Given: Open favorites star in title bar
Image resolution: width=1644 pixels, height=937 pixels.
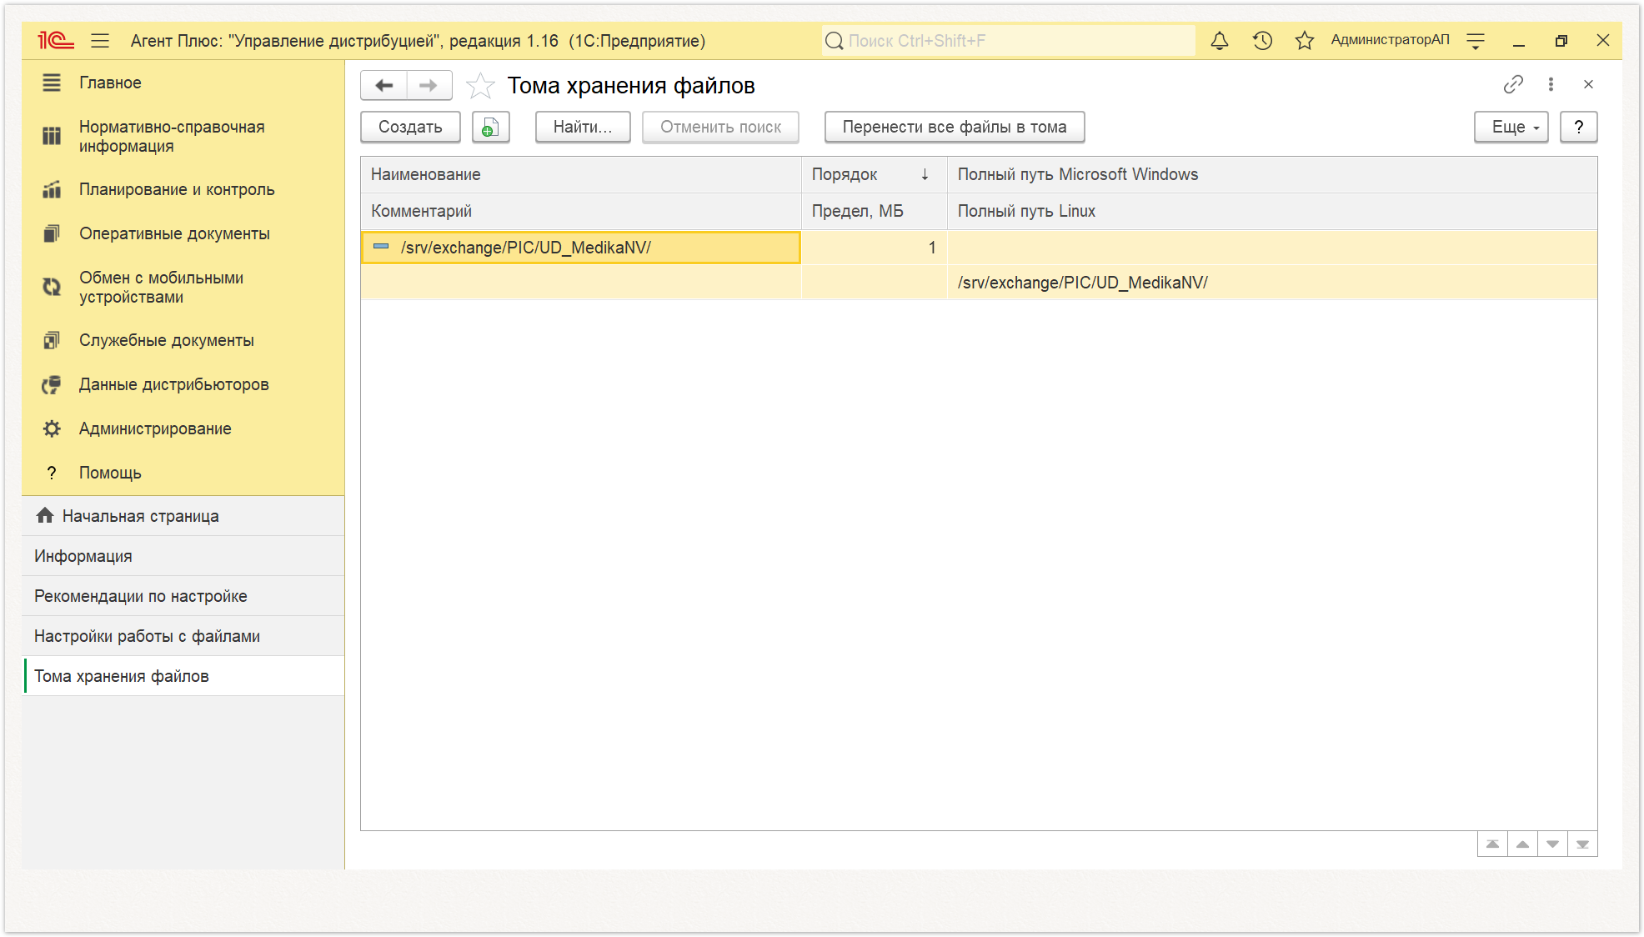Looking at the screenshot, I should point(1305,40).
